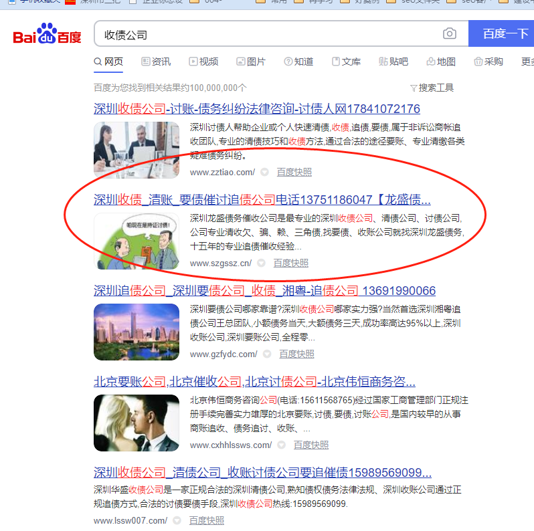Open 百度快照 for www.gzfydc.com result
This screenshot has width=534, height=531.
[296, 354]
